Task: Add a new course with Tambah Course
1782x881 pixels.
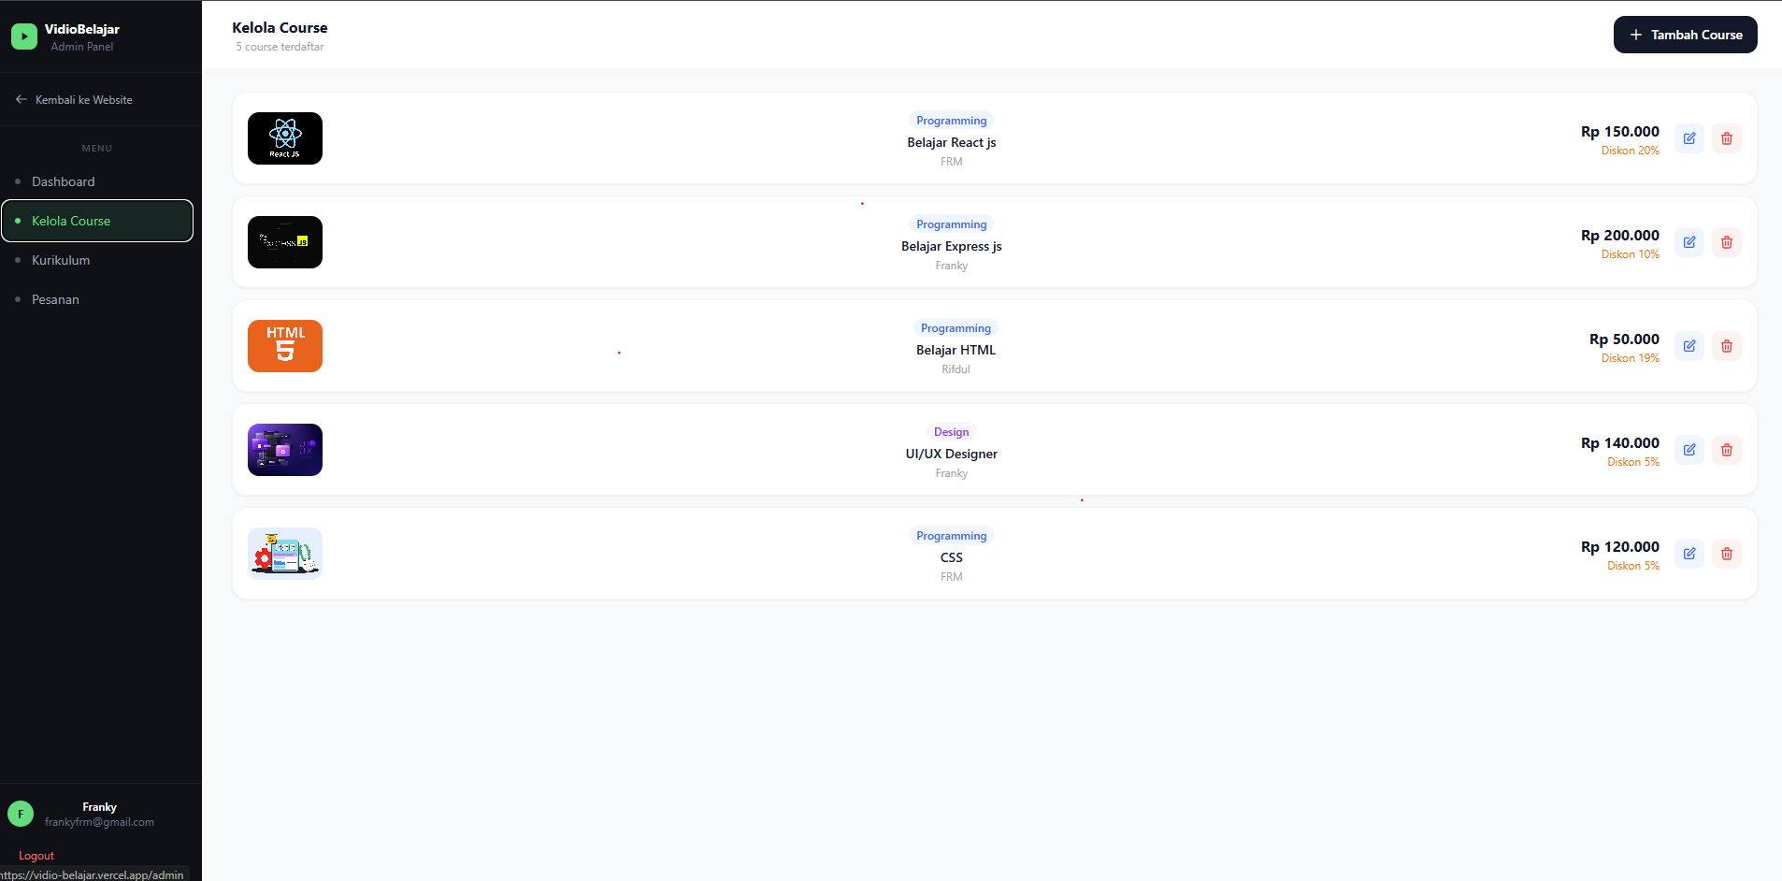Action: point(1685,35)
